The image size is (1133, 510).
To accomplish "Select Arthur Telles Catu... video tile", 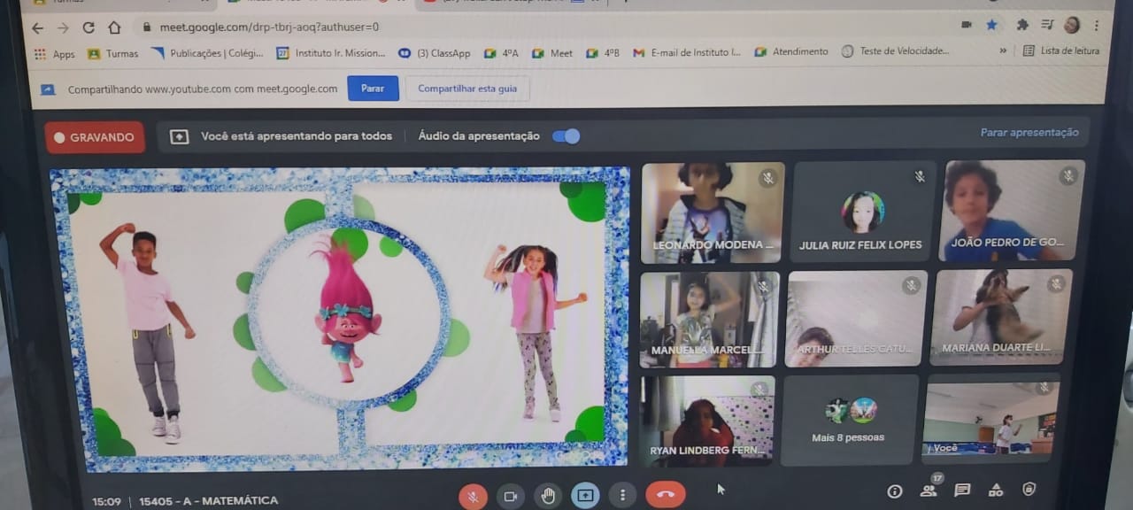I will tap(856, 319).
